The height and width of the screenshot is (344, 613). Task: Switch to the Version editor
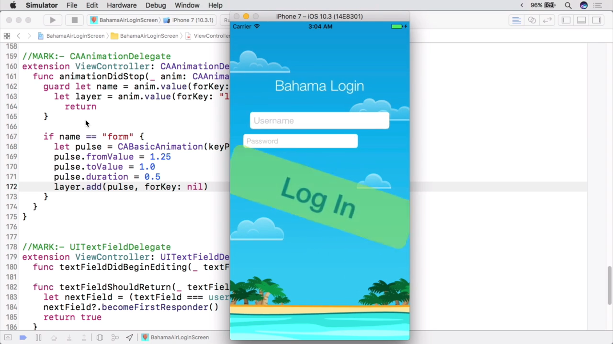click(x=547, y=20)
